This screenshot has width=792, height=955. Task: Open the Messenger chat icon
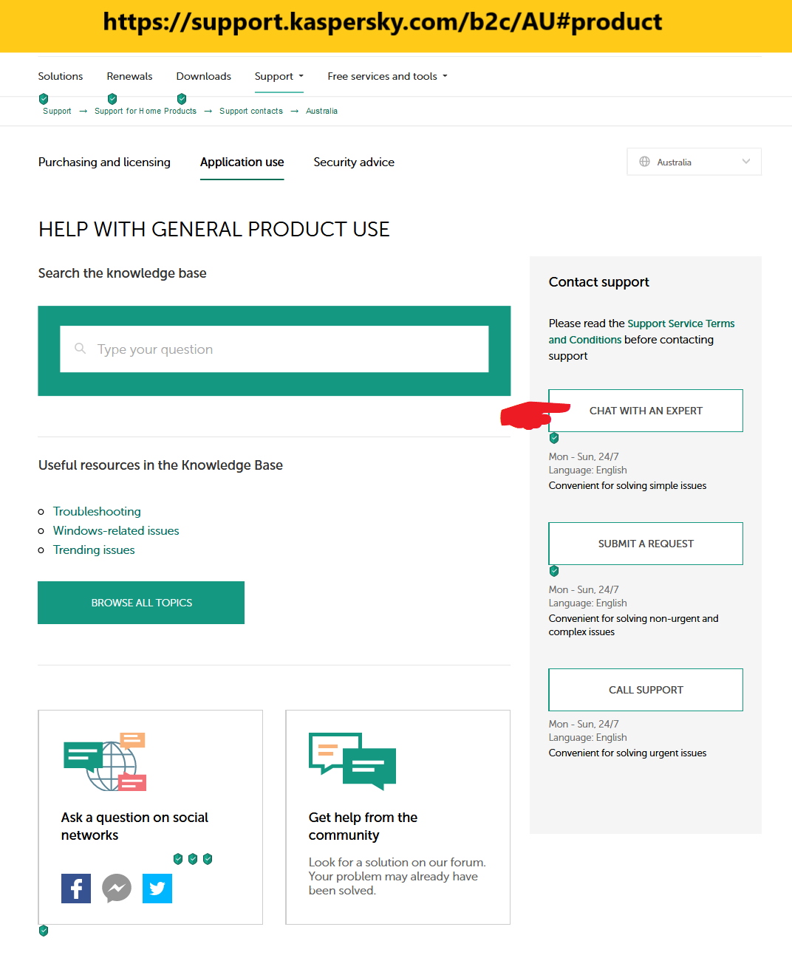[117, 889]
